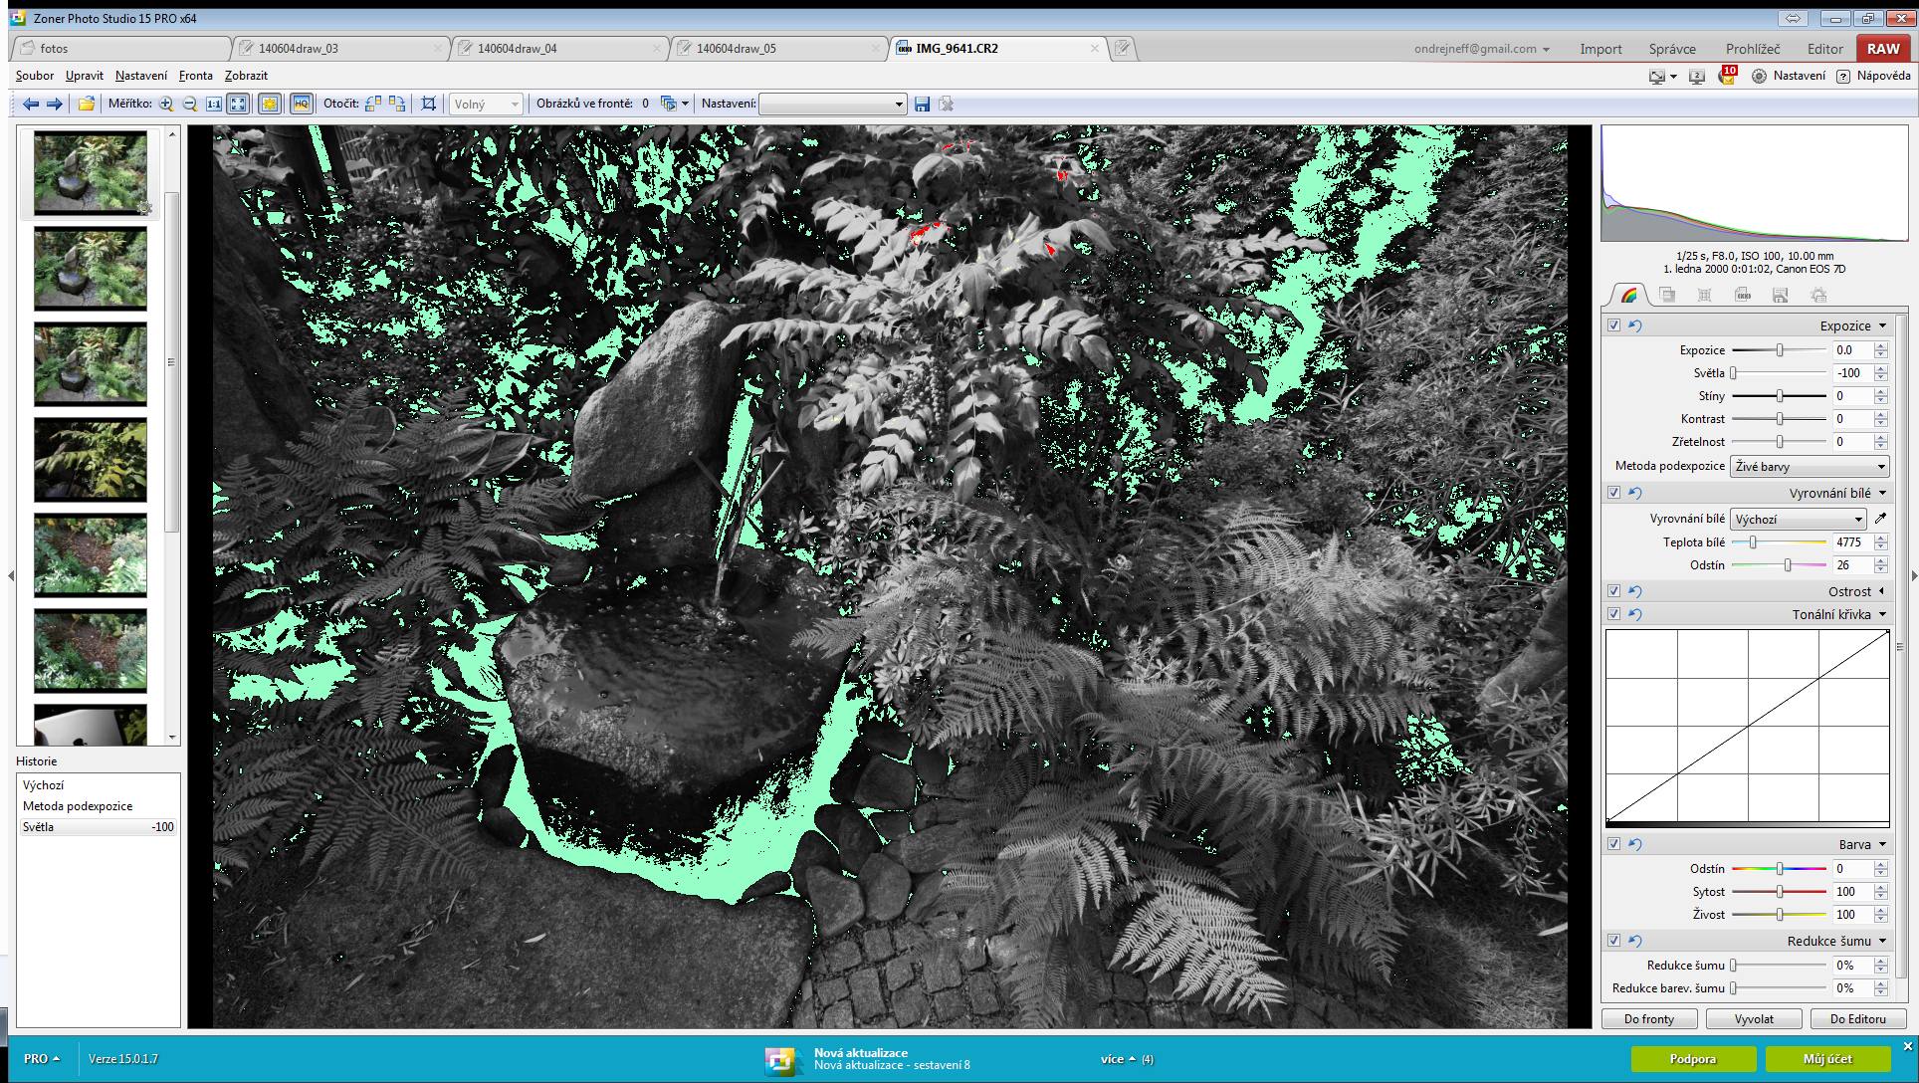The height and width of the screenshot is (1083, 1919).
Task: Rotate image left using Otočit icon
Action: pos(373,104)
